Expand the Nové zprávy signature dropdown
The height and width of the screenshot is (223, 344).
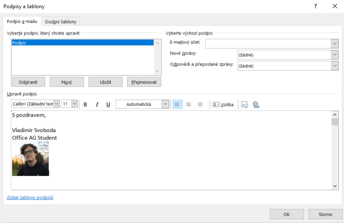[x=335, y=55]
